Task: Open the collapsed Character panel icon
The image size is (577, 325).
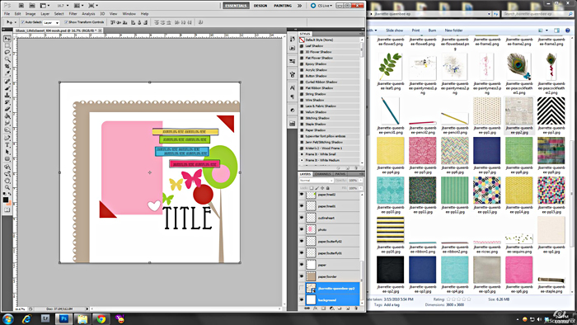Action: tap(292, 88)
